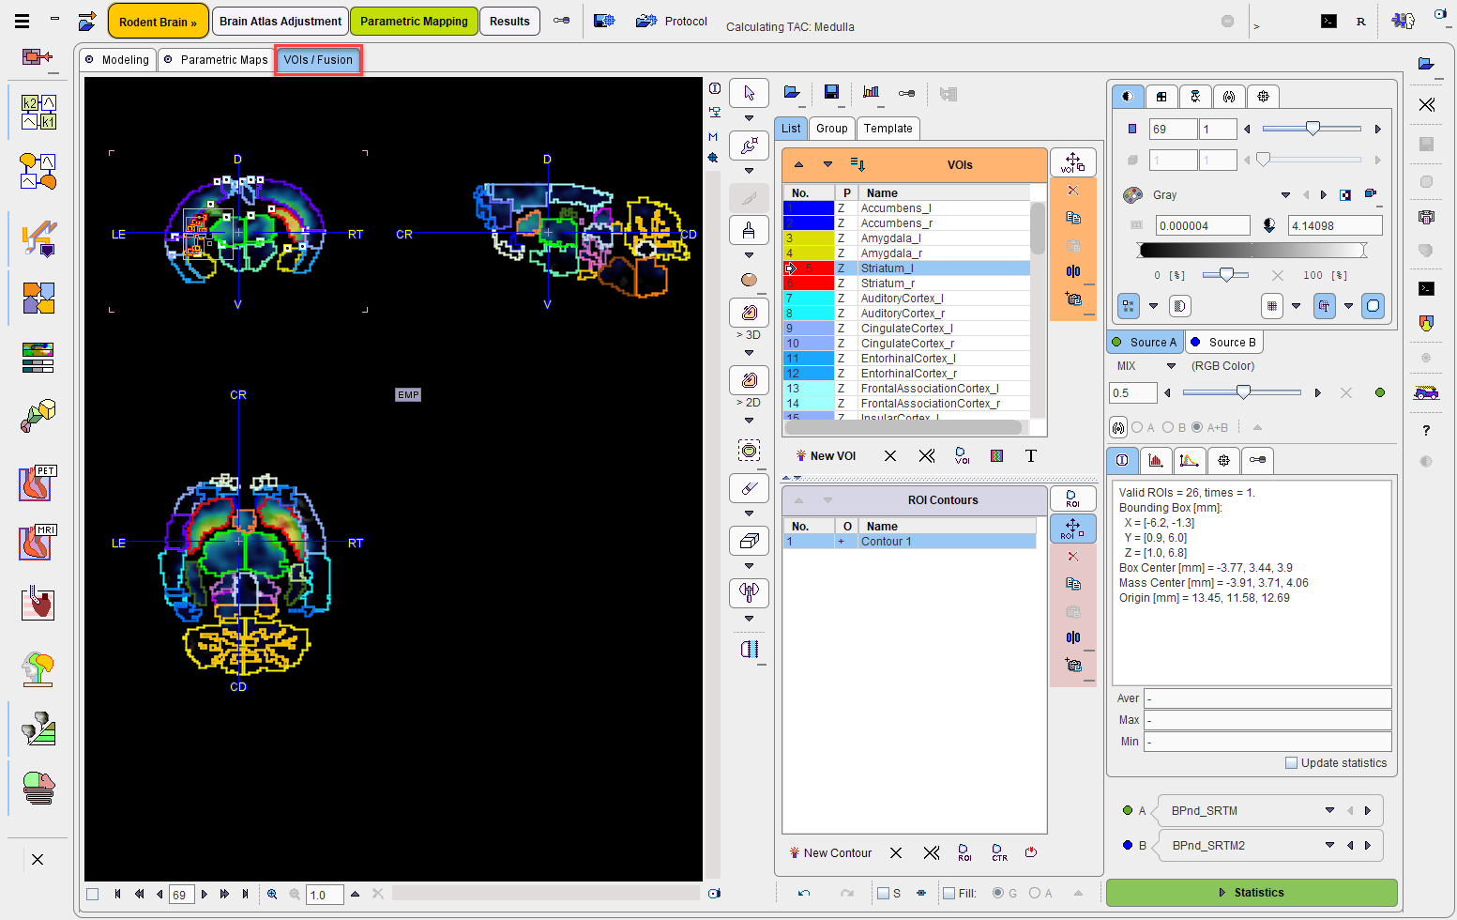
Task: Open the Template VOI tab
Action: tap(888, 129)
